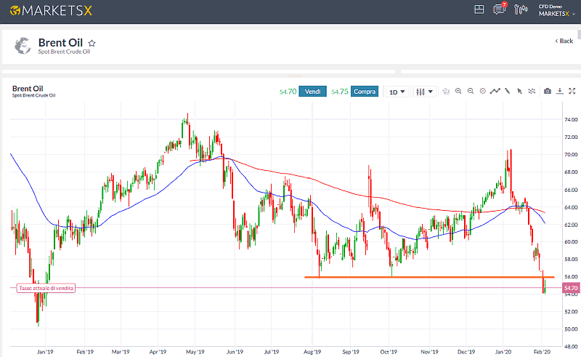581x357 pixels.
Task: Click the camera screenshot icon in chart toolbar
Action: coord(548,92)
